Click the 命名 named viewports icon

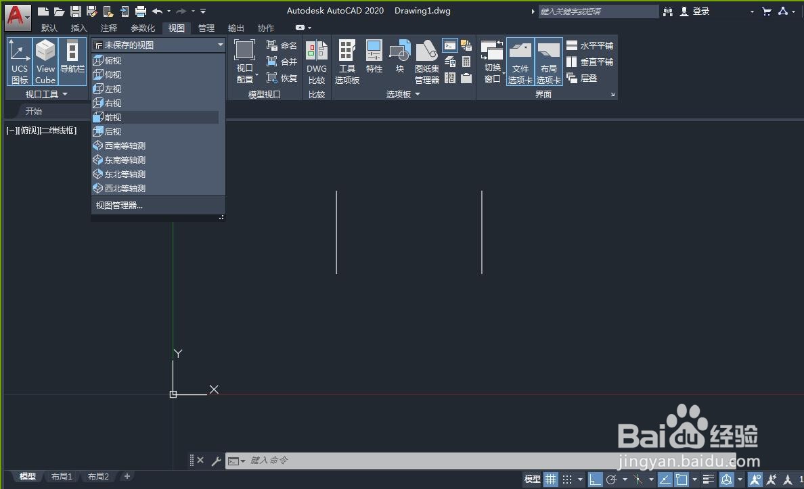coord(282,45)
